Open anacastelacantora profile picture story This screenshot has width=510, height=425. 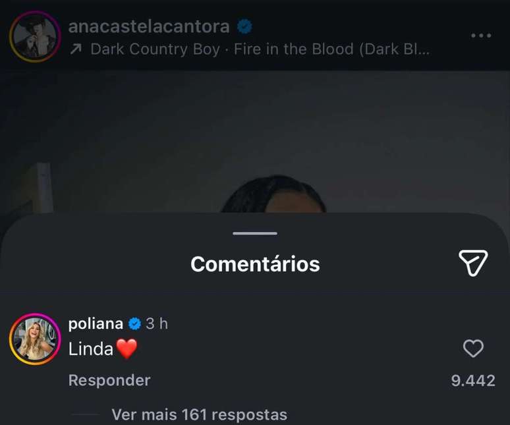click(x=35, y=36)
